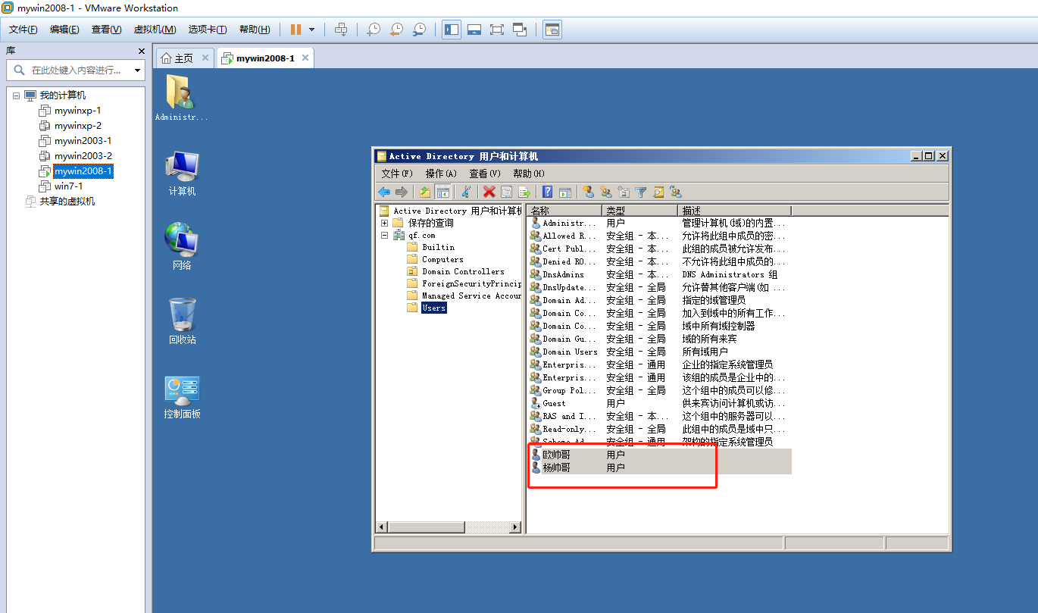Open the VMware 虚拟机(M) menu
This screenshot has height=613, width=1038.
coord(155,30)
